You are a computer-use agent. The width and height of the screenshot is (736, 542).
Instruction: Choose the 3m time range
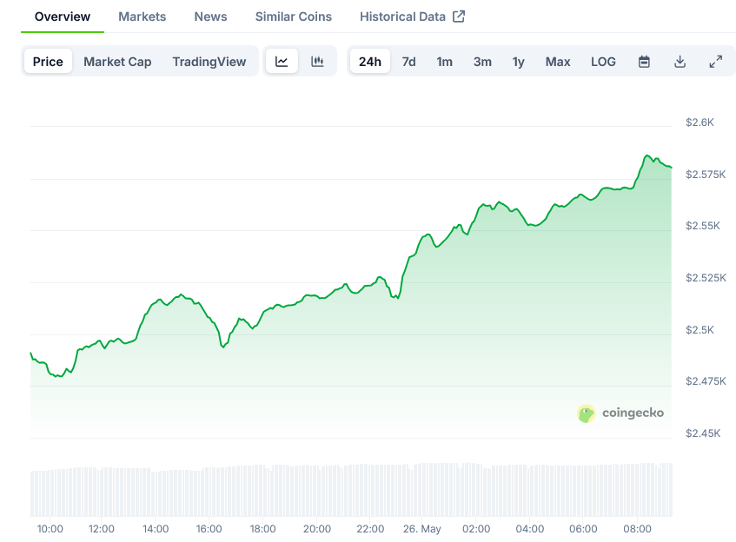(482, 62)
